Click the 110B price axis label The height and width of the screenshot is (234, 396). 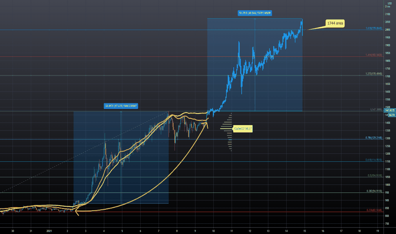point(388,169)
